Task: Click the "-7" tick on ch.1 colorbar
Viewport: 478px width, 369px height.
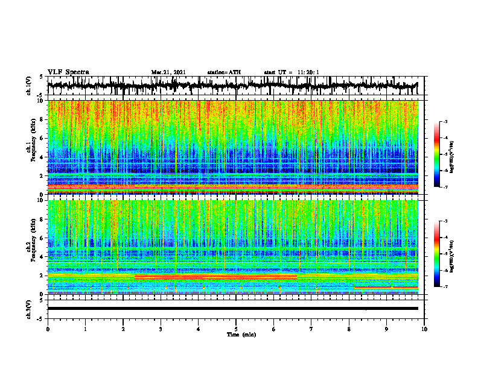Action: click(x=445, y=187)
